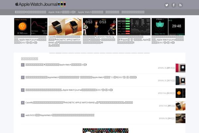
Task: Open the third navigation item starting with Apple Watch
Action: click(x=91, y=12)
